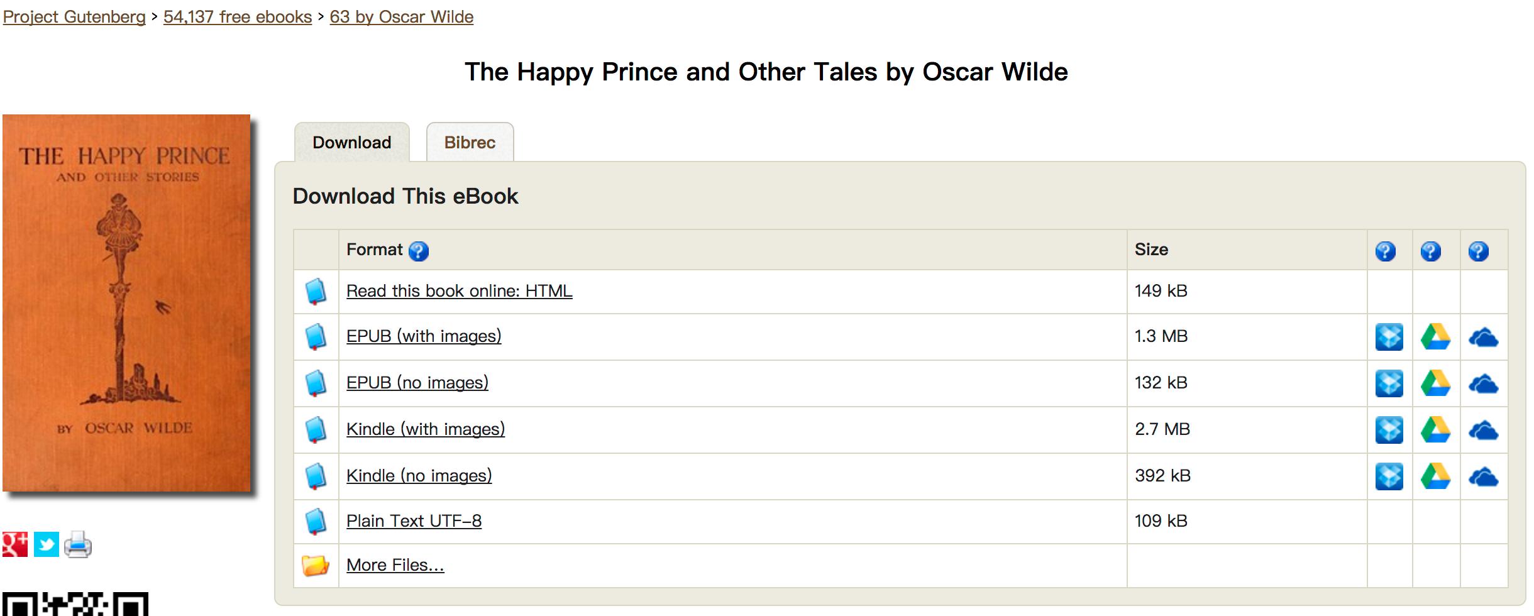
Task: Click the Happy Prince book cover image
Action: point(126,302)
